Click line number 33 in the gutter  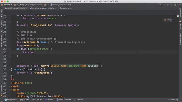click(5, 63)
